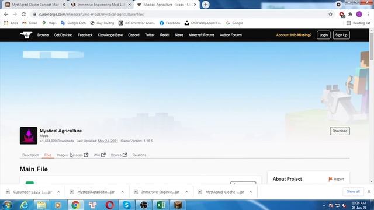The width and height of the screenshot is (374, 210).
Task: Open the external Source link
Action: (119, 155)
